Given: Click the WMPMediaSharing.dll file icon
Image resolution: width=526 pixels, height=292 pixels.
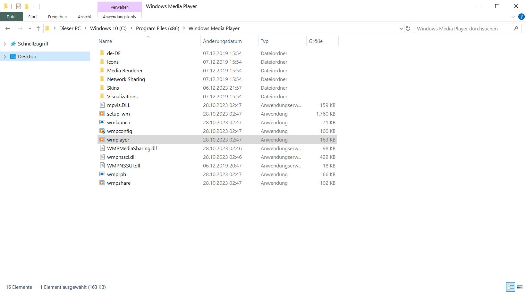Looking at the screenshot, I should tap(102, 148).
